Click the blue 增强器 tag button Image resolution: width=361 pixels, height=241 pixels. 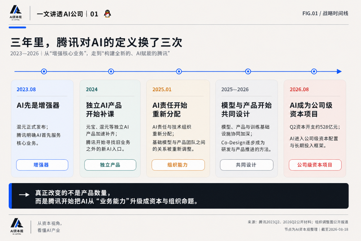[42, 165]
